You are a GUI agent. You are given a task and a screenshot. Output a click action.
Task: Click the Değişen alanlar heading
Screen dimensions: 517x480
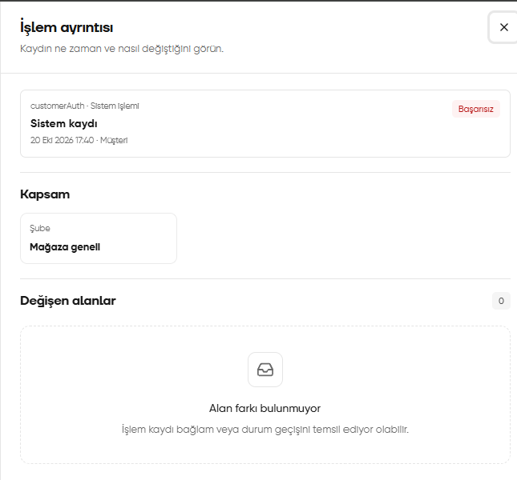[68, 301]
